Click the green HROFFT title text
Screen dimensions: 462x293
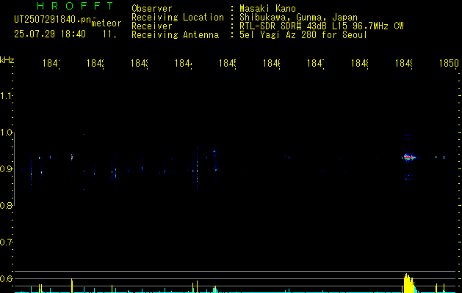pyautogui.click(x=75, y=6)
